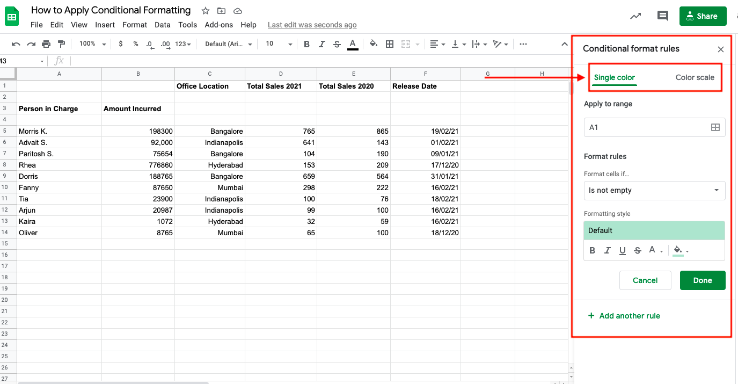This screenshot has height=384, width=738.
Task: Open the Default (Ari... font dropdown
Action: point(228,44)
